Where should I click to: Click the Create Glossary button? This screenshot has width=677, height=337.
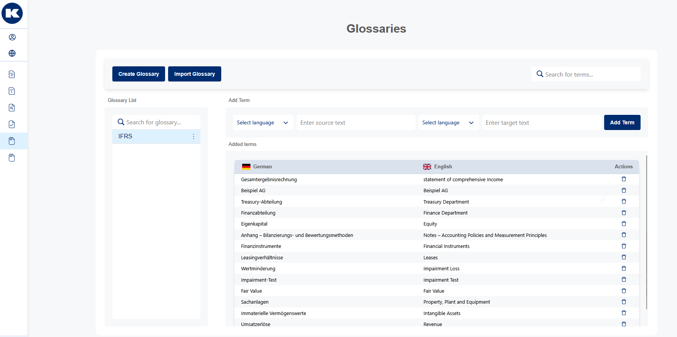pos(139,74)
